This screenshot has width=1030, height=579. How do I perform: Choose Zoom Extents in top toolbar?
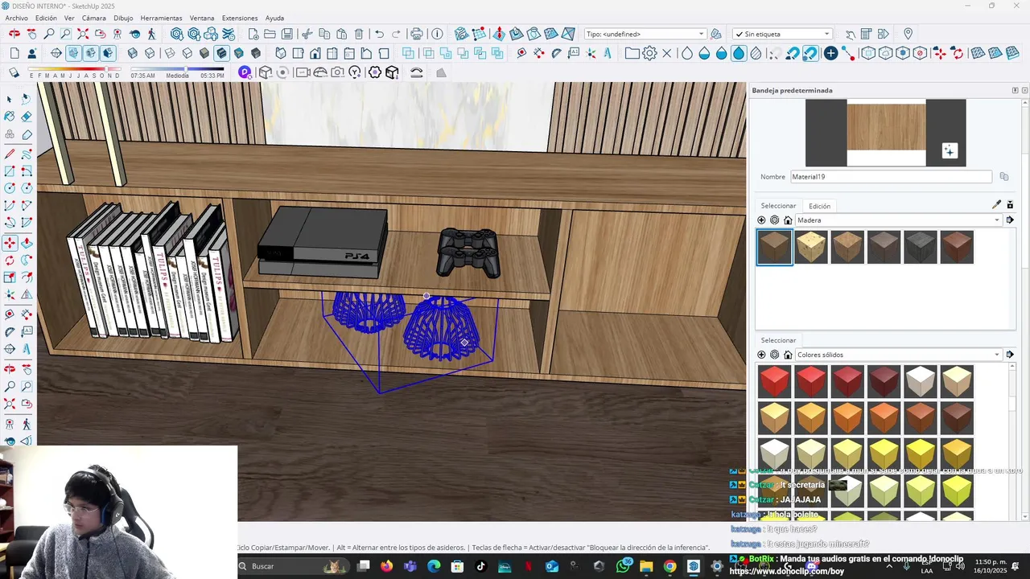(x=83, y=34)
